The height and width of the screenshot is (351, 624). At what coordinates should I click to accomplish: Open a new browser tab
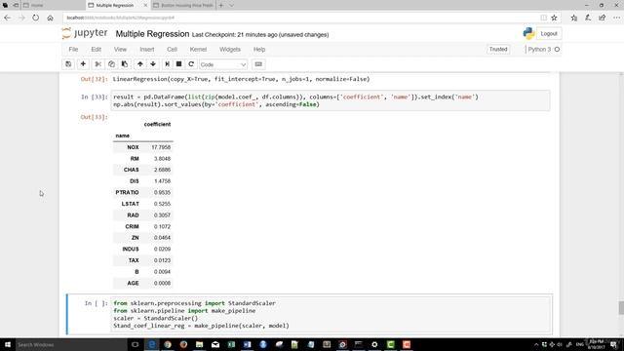click(x=221, y=5)
